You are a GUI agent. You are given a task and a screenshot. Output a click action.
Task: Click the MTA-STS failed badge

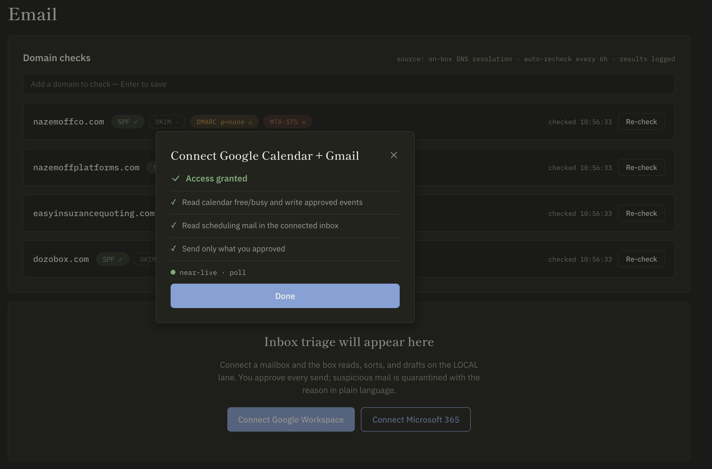click(288, 122)
